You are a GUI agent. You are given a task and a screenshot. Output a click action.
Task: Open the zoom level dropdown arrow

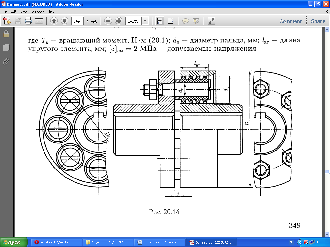[145, 21]
